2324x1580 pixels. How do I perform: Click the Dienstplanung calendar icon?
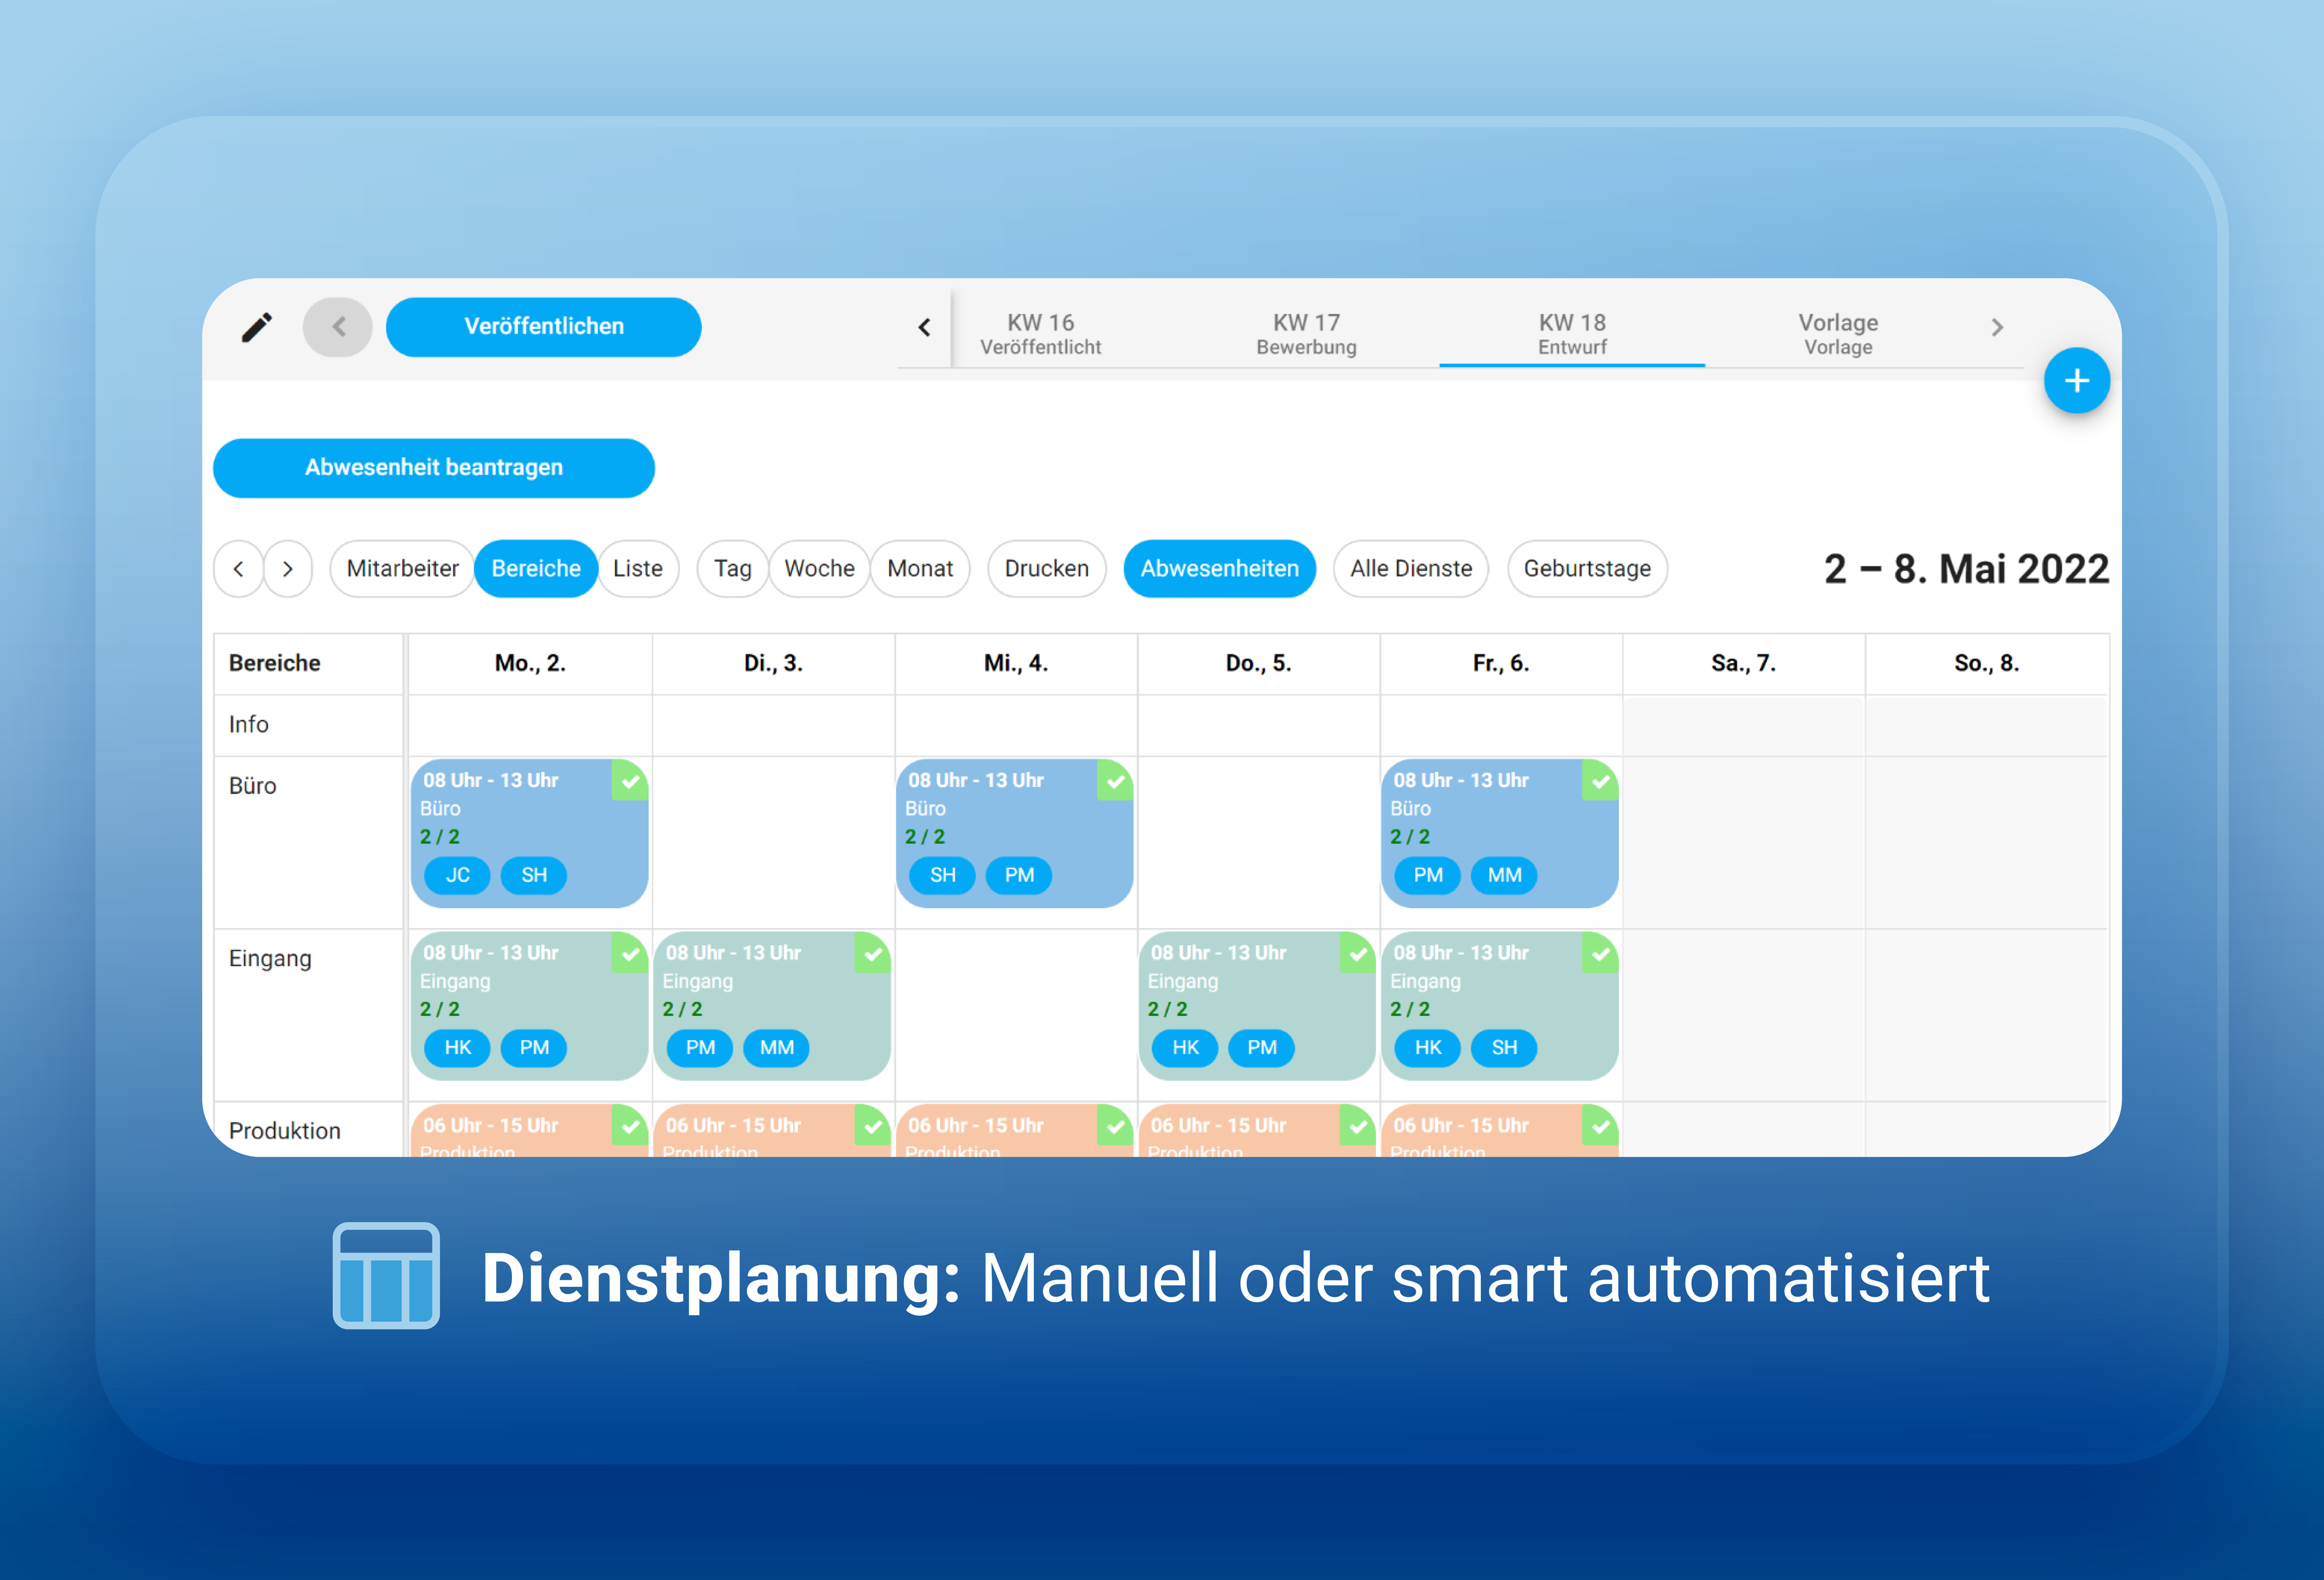[386, 1275]
